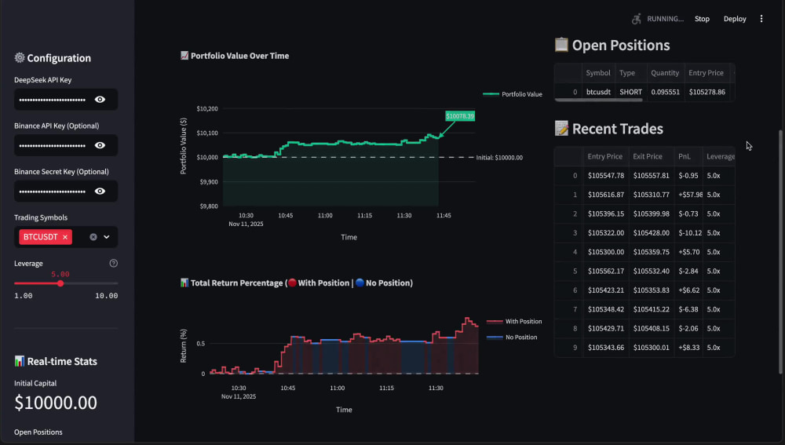
Task: Toggle Portfolio Value legend entry
Action: 512,94
